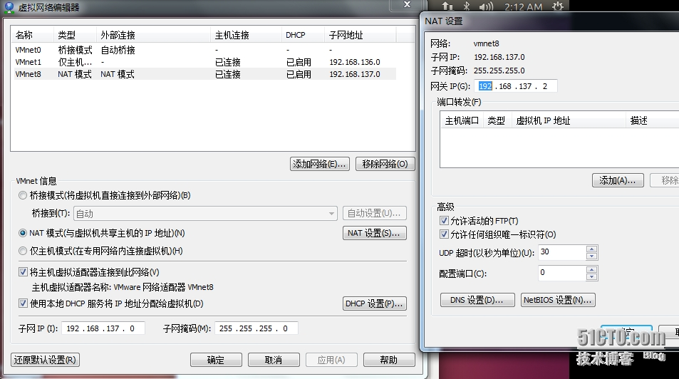Click the 子网 IP input field
Viewport: 679px width, 379px height.
pyautogui.click(x=103, y=328)
